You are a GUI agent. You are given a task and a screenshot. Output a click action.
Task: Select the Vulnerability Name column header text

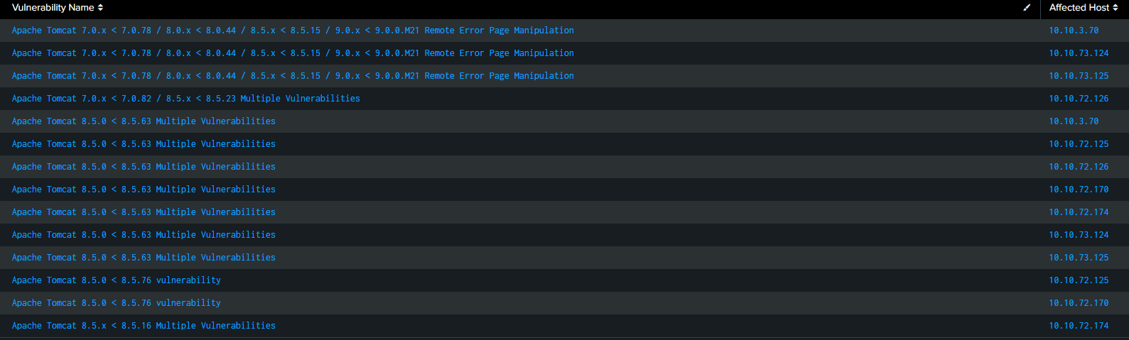point(53,8)
